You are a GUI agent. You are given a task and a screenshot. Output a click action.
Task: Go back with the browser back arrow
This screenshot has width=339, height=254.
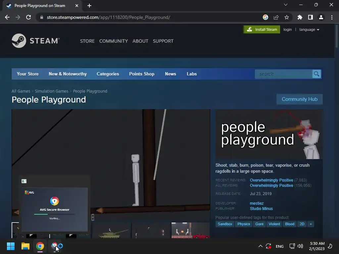(7, 17)
